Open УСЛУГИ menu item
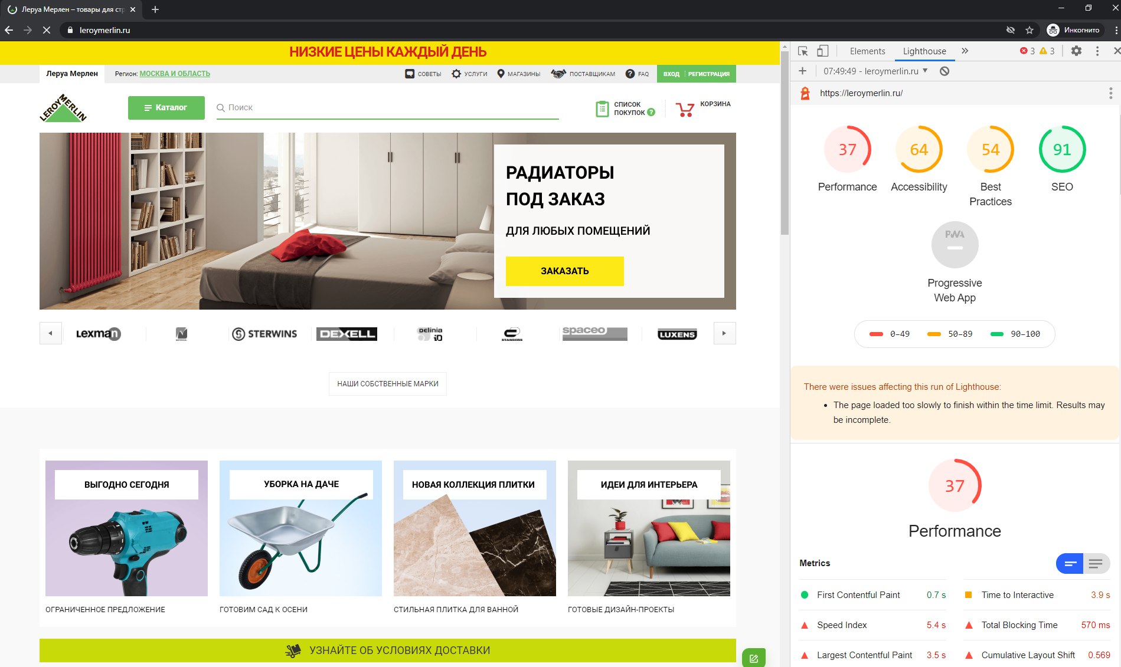 click(469, 74)
